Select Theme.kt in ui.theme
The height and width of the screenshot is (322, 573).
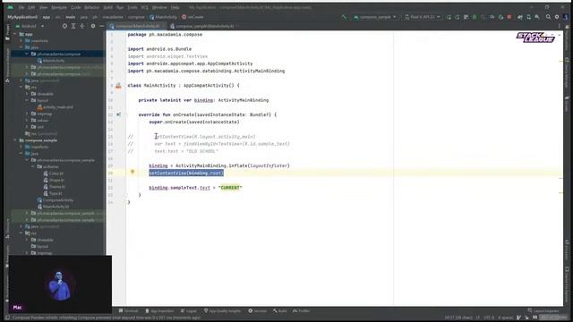coord(54,187)
